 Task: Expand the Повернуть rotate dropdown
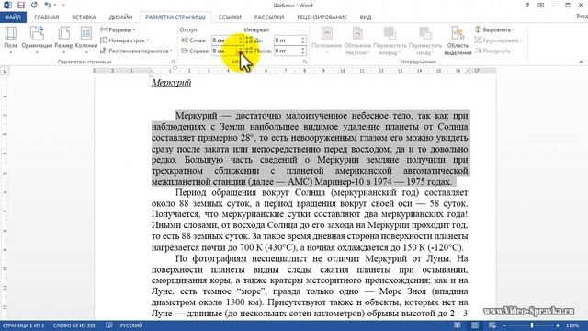495,51
